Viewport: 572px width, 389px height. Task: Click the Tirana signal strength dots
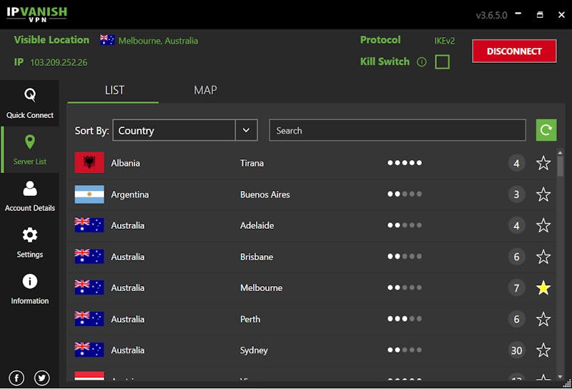pyautogui.click(x=405, y=163)
